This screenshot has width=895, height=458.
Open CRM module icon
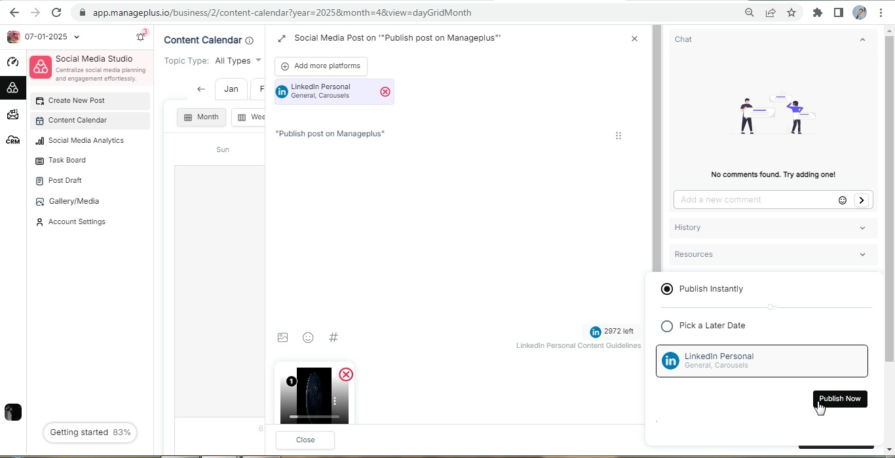coord(12,140)
